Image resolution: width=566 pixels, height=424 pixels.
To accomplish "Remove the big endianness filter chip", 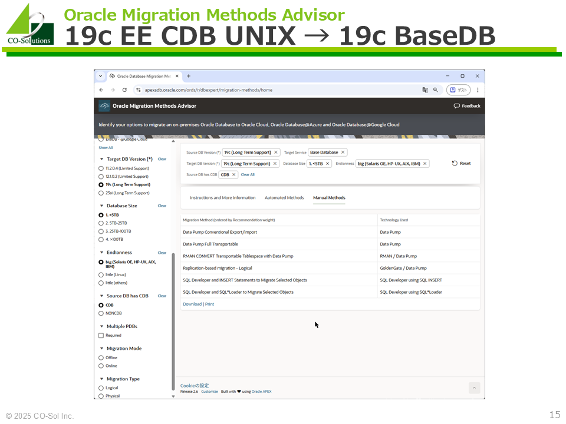I will 425,164.
